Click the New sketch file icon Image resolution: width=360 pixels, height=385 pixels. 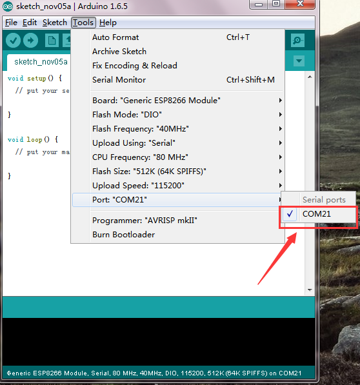click(x=52, y=40)
